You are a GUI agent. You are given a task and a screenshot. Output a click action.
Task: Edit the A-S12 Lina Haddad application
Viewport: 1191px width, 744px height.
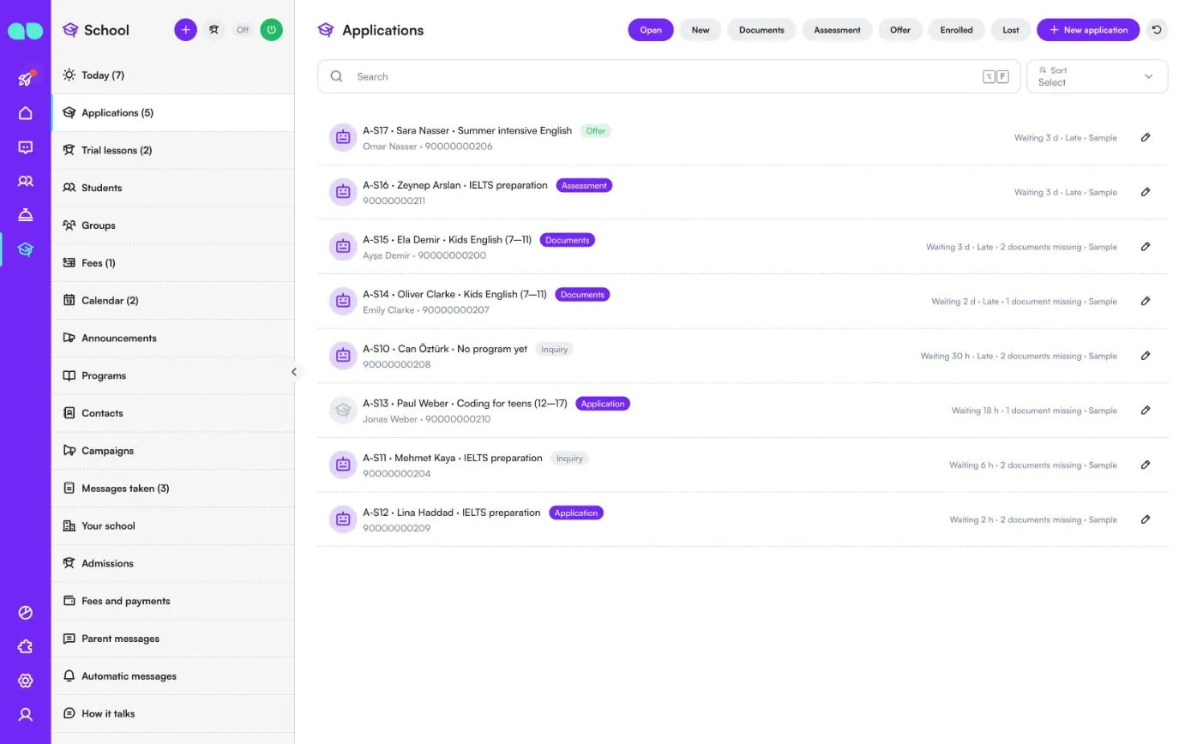[x=1146, y=519]
